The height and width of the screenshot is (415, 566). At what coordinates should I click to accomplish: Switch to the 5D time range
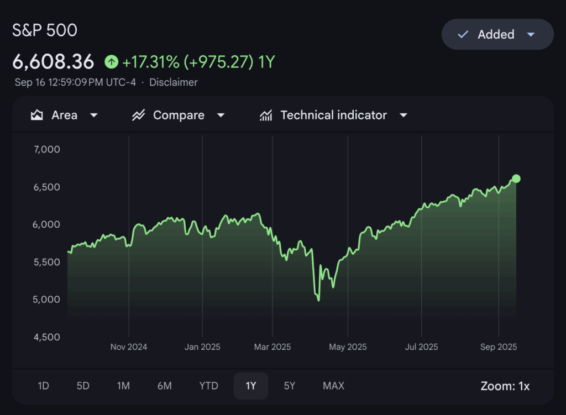pos(83,386)
